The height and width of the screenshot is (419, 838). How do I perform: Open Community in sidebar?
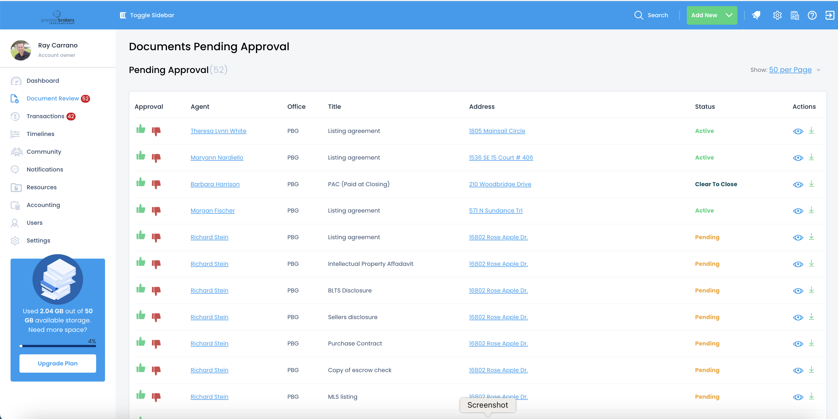coord(44,152)
